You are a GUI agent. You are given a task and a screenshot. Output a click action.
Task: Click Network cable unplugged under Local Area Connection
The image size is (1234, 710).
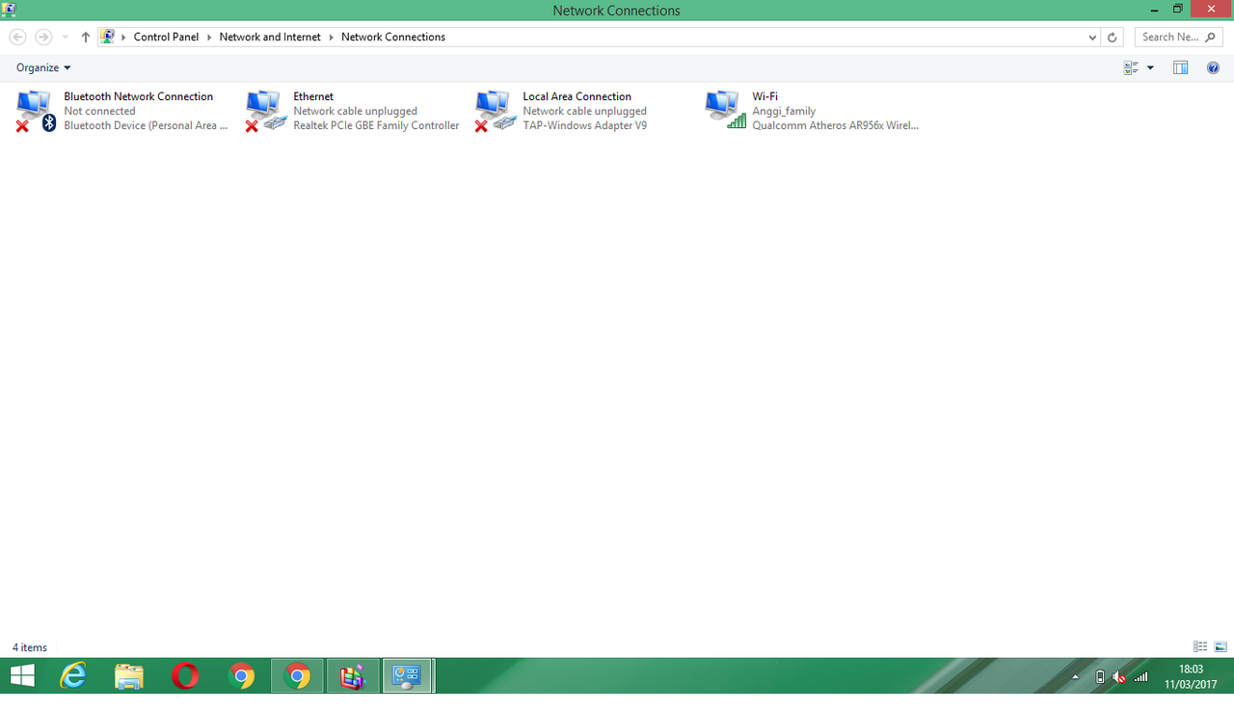pos(584,111)
